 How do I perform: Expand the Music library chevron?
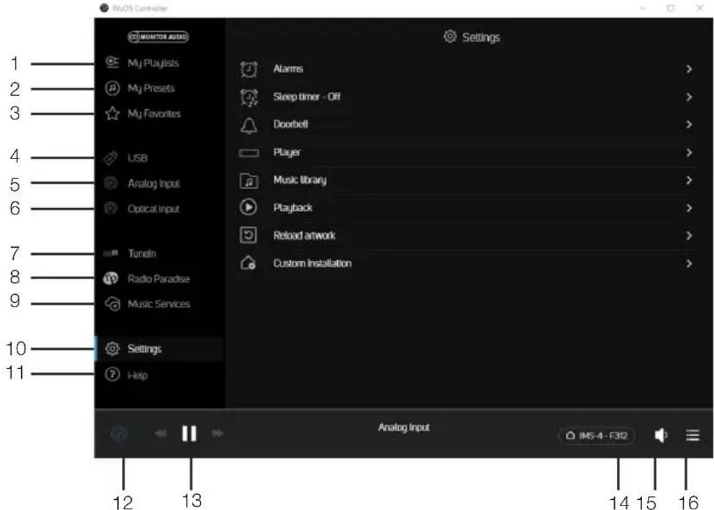pyautogui.click(x=689, y=180)
